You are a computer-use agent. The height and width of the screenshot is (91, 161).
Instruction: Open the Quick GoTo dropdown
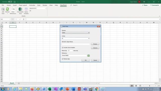coord(46,8)
